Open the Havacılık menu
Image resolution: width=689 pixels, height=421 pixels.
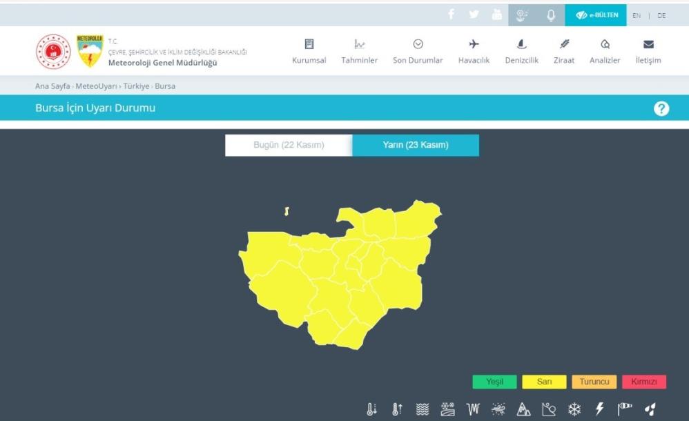[x=474, y=52]
